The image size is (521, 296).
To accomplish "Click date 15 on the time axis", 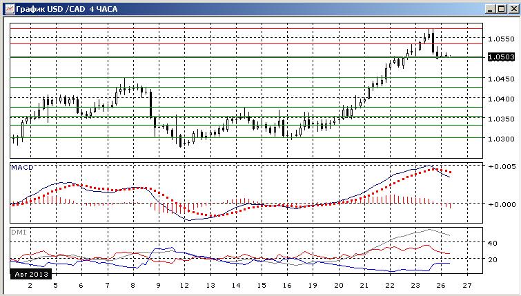I will pos(262,286).
